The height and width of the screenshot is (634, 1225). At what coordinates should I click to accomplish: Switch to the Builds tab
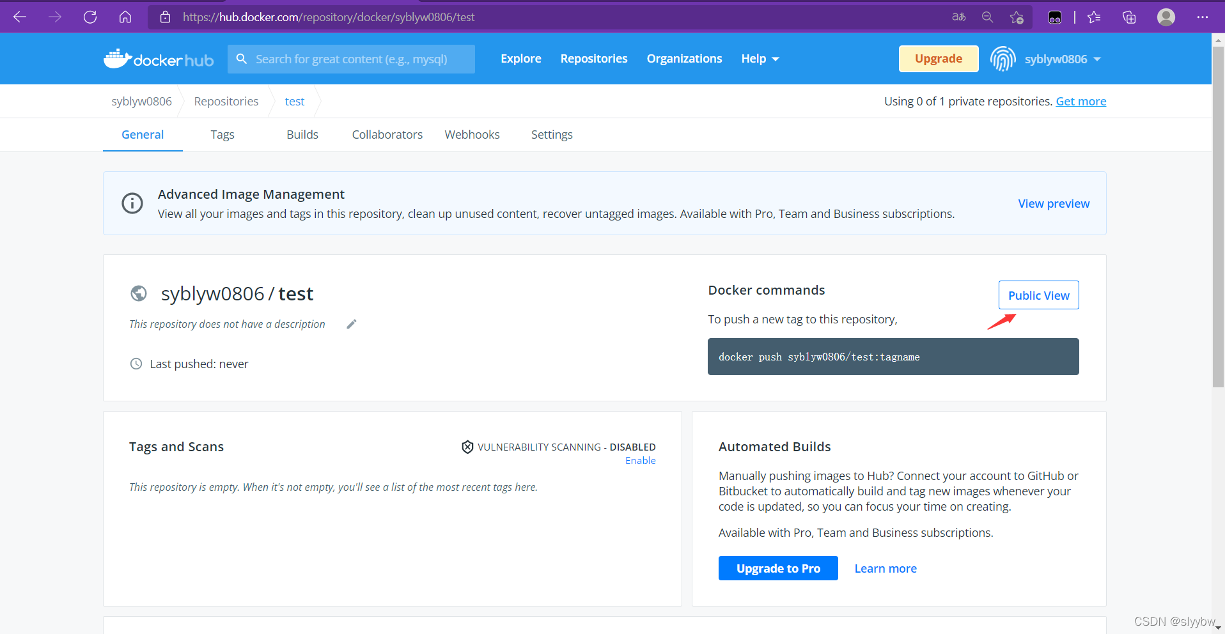pos(302,134)
